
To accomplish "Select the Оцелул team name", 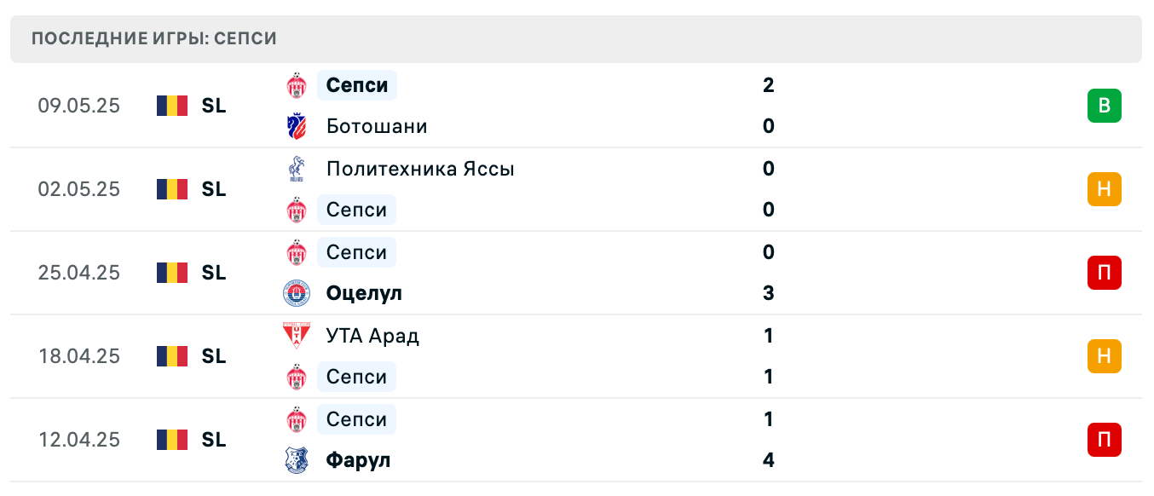I will click(364, 293).
